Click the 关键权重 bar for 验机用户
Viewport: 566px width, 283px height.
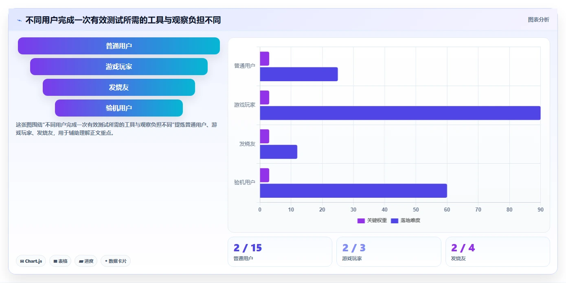(265, 175)
